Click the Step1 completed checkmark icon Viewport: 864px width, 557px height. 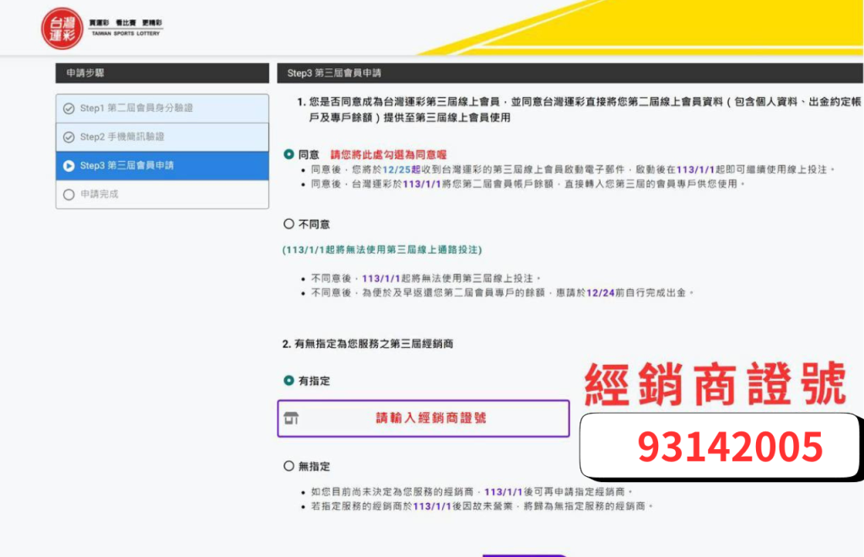(x=69, y=109)
